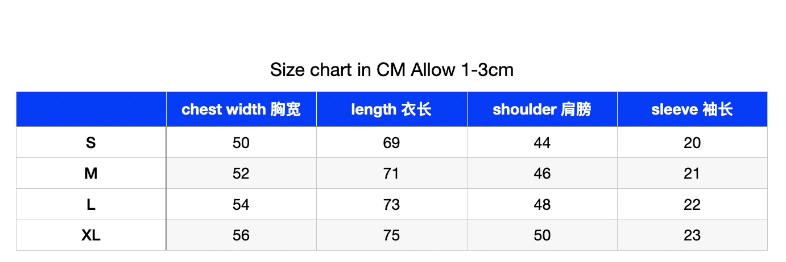The height and width of the screenshot is (262, 786).
Task: Select length cell 71 for size M
Action: (x=392, y=173)
